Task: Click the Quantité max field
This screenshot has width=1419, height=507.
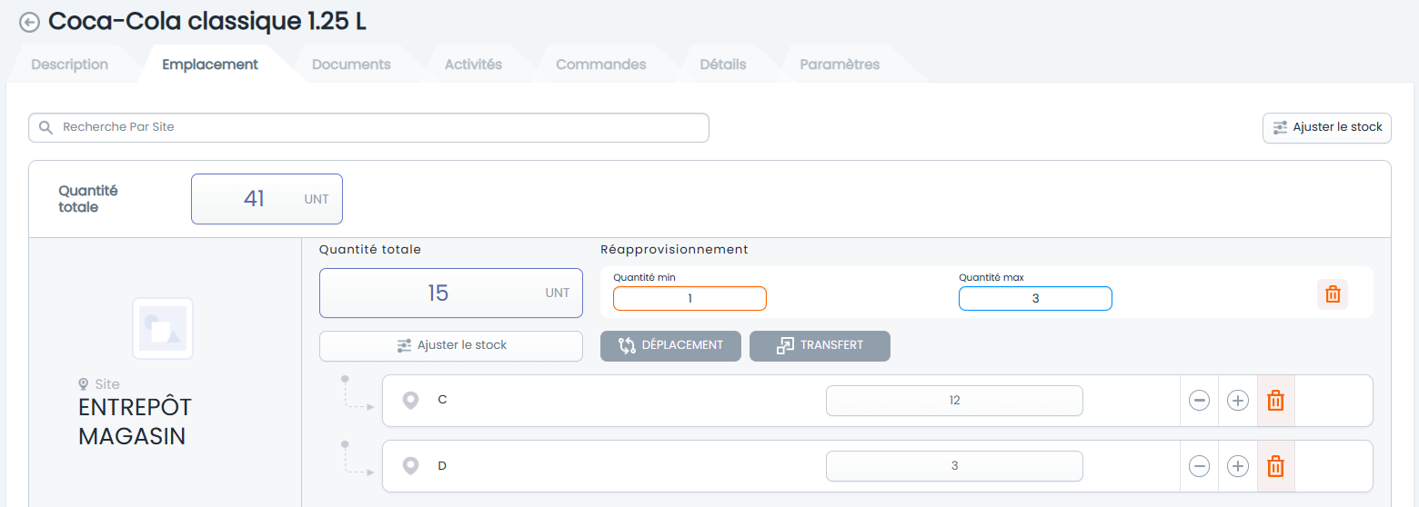Action: [1035, 299]
